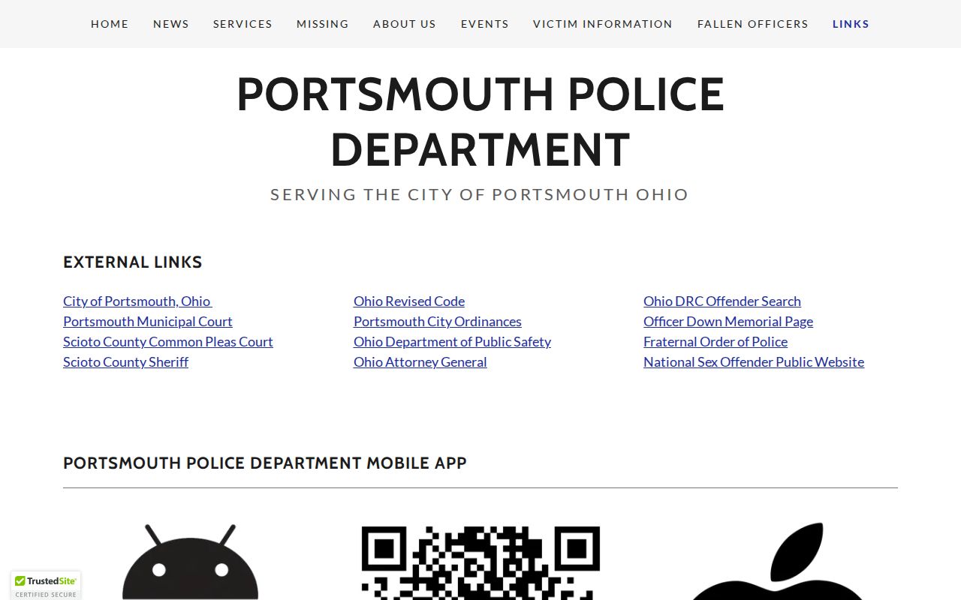Navigate to the Missing page
The height and width of the screenshot is (600, 961).
323,24
